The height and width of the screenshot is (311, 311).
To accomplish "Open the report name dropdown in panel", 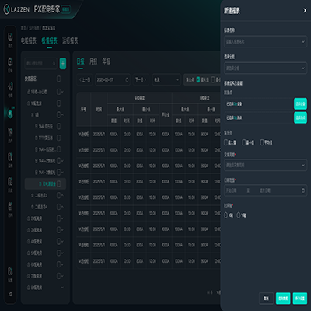I will pos(265,41).
